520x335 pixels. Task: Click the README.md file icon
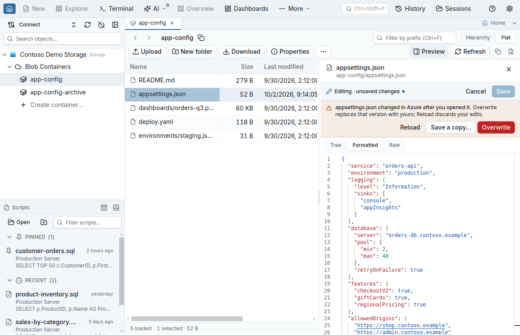click(x=133, y=80)
